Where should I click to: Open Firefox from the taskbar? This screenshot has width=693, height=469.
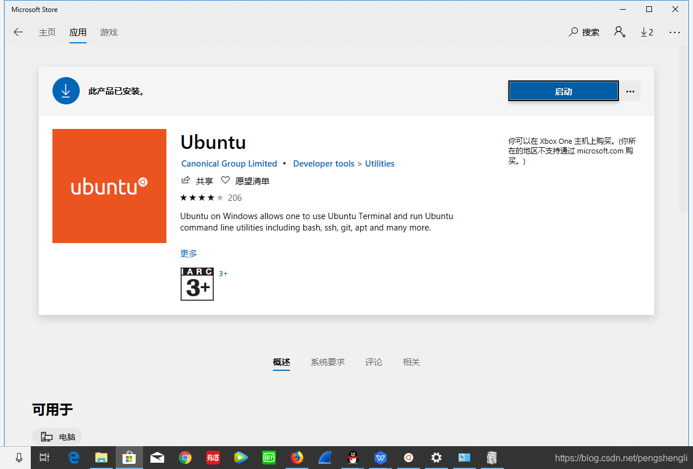click(297, 458)
